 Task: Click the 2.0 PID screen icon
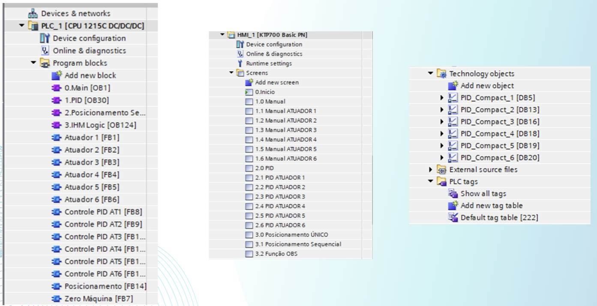(249, 168)
